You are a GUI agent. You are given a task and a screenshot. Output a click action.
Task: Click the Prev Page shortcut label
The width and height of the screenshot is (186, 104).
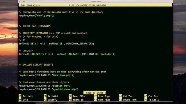pos(104,96)
